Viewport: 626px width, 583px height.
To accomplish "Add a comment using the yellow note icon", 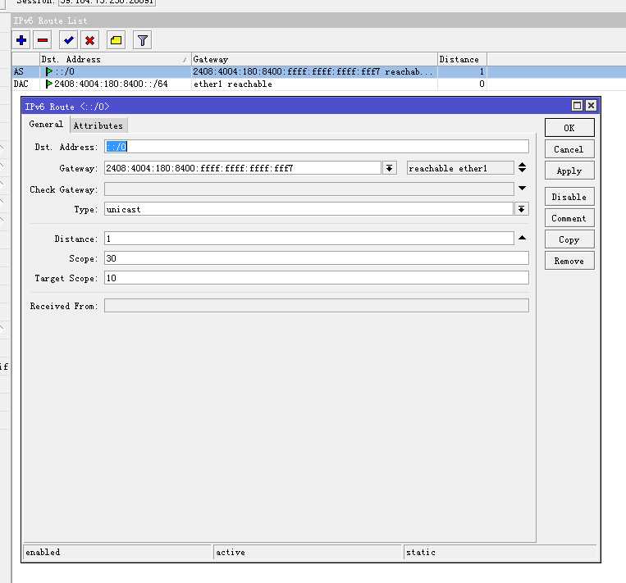I will [117, 40].
